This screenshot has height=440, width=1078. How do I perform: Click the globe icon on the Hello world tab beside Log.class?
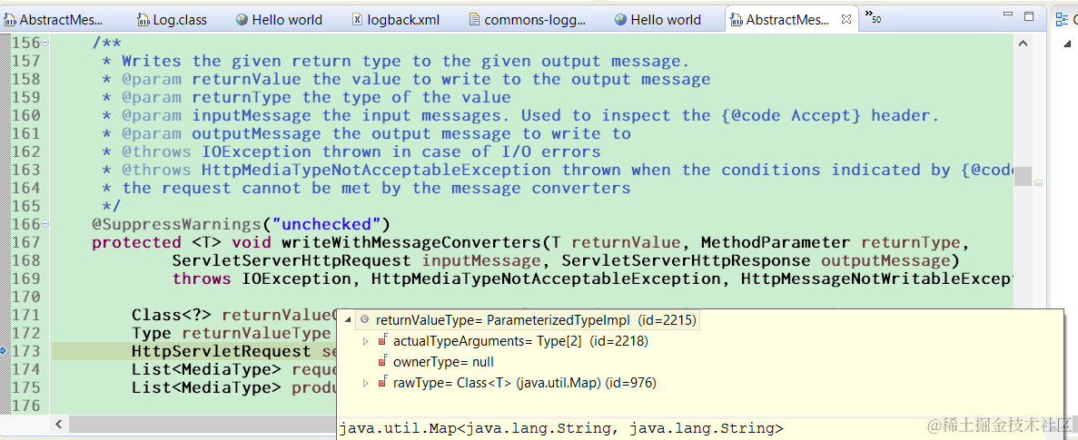tap(242, 20)
